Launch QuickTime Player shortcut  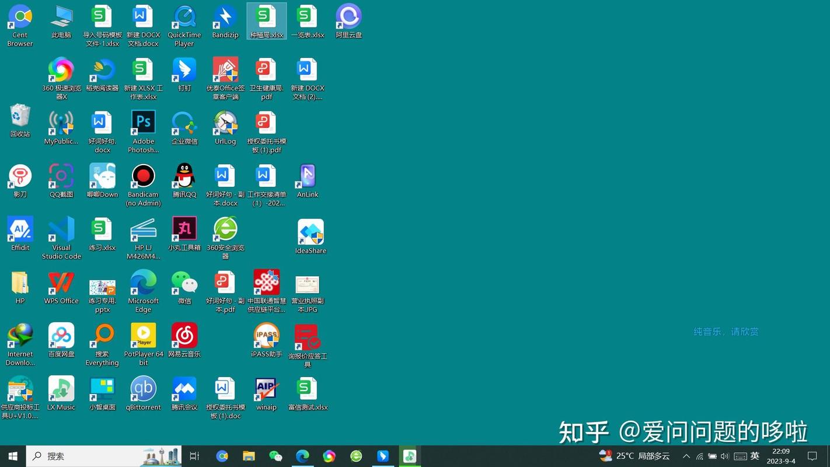tap(184, 17)
